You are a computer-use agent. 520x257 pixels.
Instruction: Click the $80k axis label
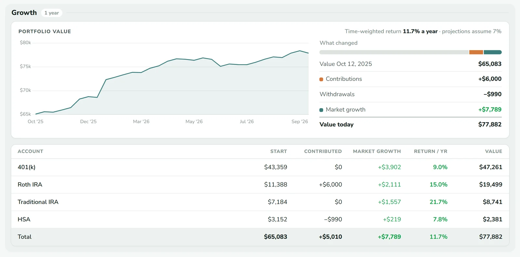tap(25, 43)
